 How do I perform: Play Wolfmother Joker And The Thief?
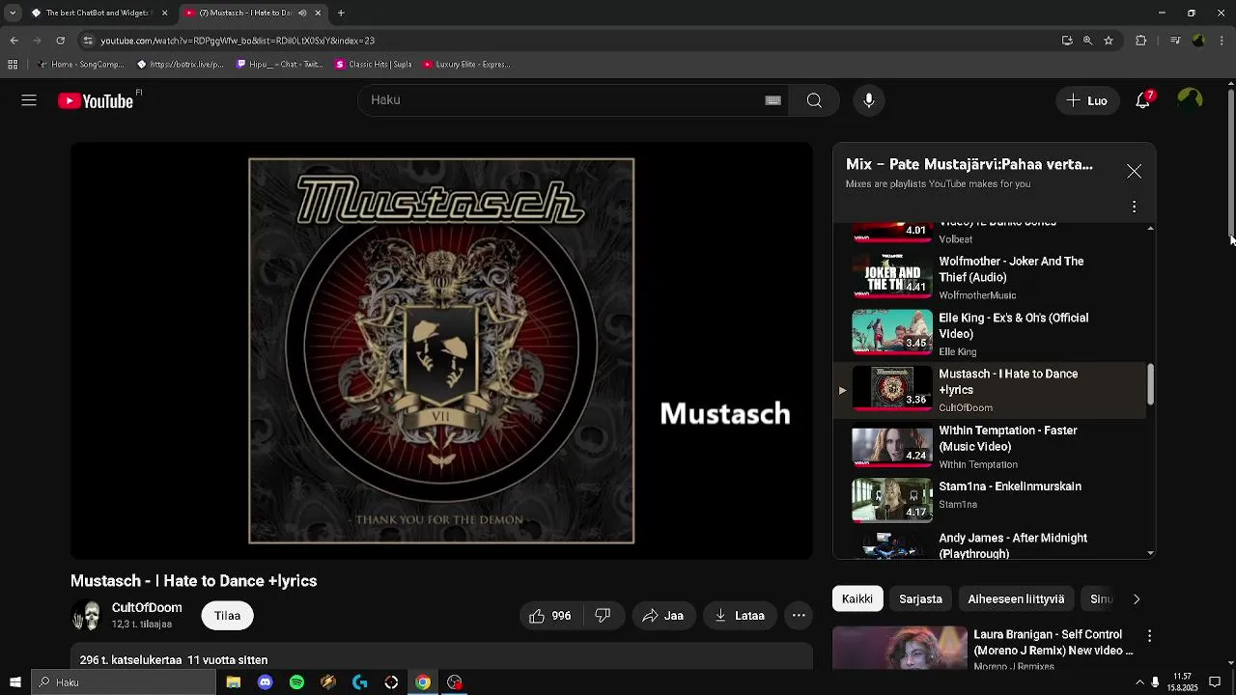click(x=989, y=277)
